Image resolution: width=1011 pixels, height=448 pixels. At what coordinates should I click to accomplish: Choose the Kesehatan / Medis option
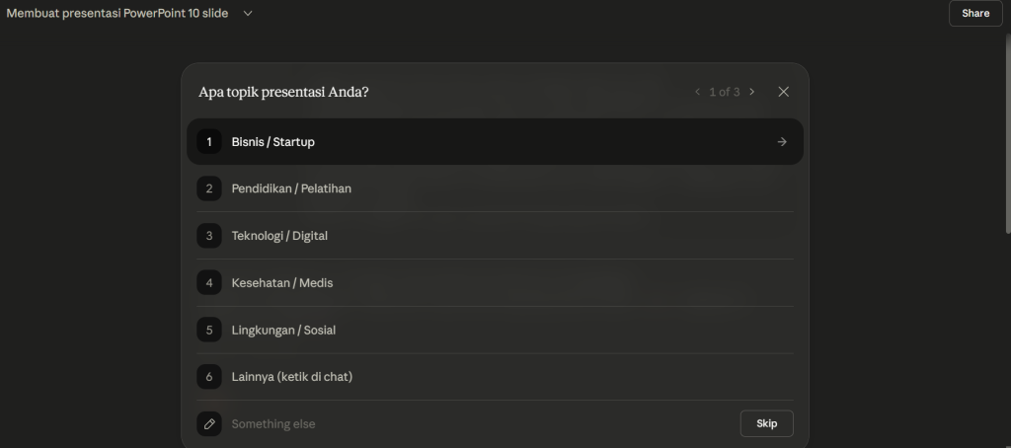(x=496, y=282)
